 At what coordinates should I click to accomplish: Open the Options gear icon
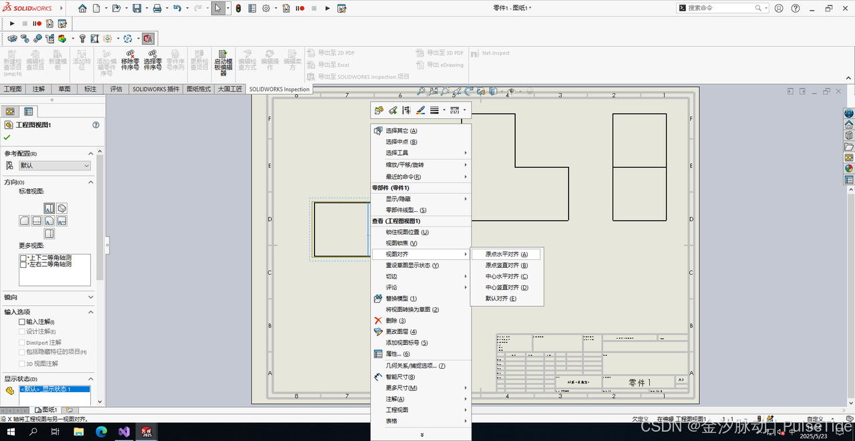point(266,9)
